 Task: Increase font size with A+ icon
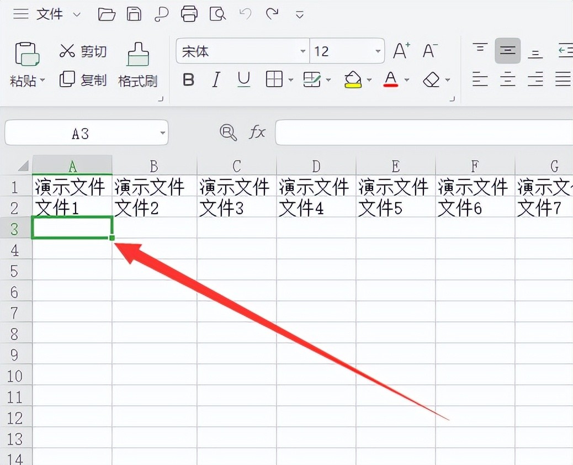[x=401, y=51]
